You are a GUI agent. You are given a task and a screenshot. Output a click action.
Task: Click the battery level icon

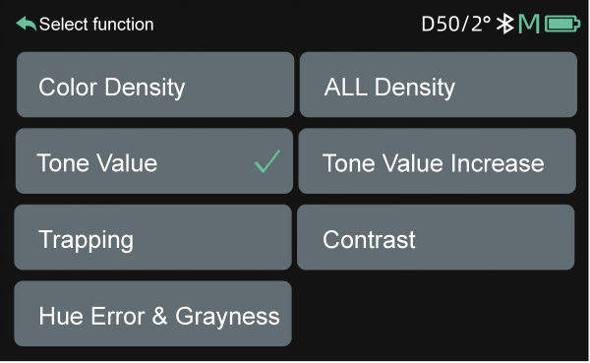pos(562,24)
